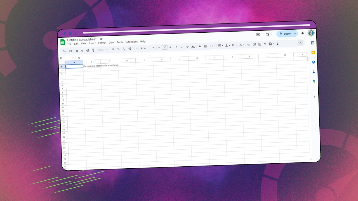The image size is (358, 201).
Task: Open the Name box dropdown arrow
Action: click(73, 58)
